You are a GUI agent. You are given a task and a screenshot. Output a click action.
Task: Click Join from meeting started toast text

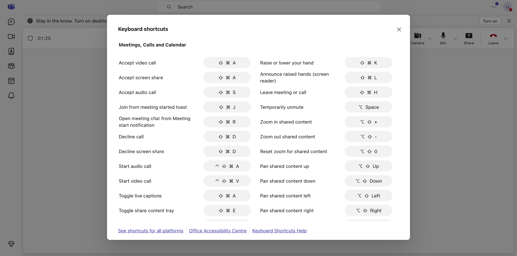click(153, 107)
